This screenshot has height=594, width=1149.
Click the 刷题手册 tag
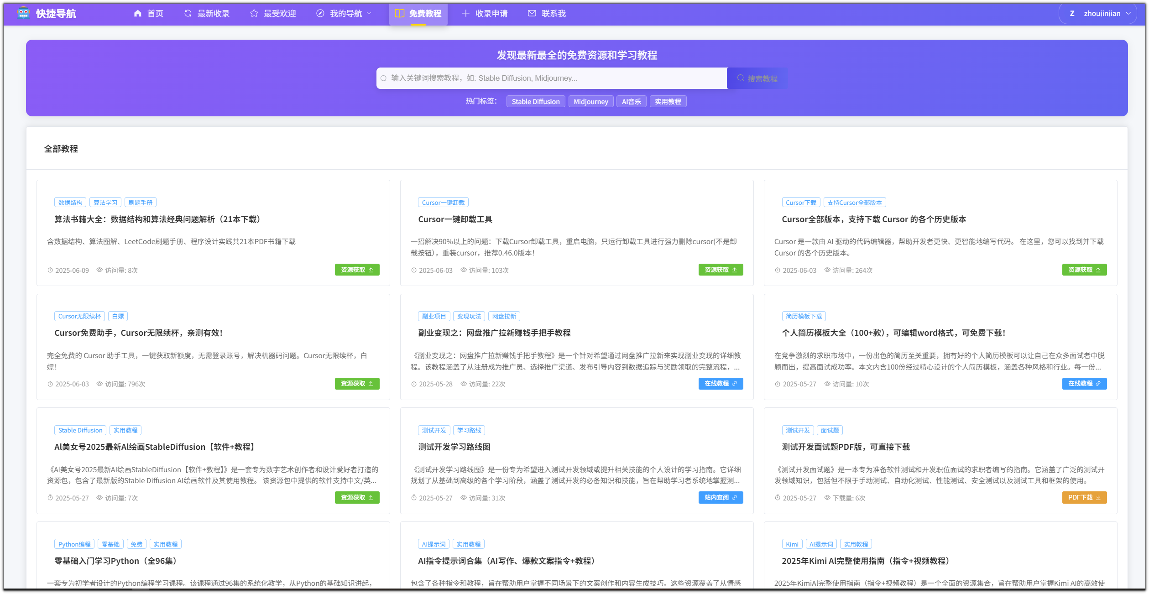pos(141,203)
